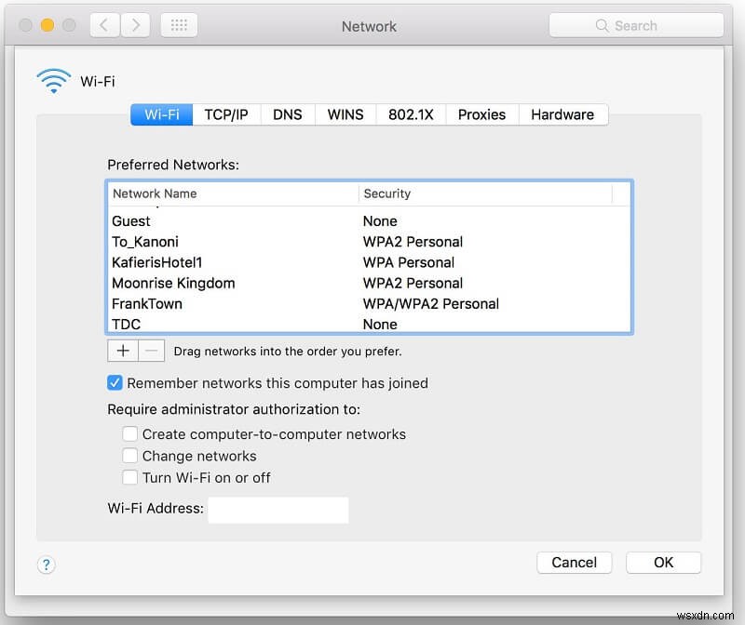Click the Search magnifier icon

[x=602, y=25]
